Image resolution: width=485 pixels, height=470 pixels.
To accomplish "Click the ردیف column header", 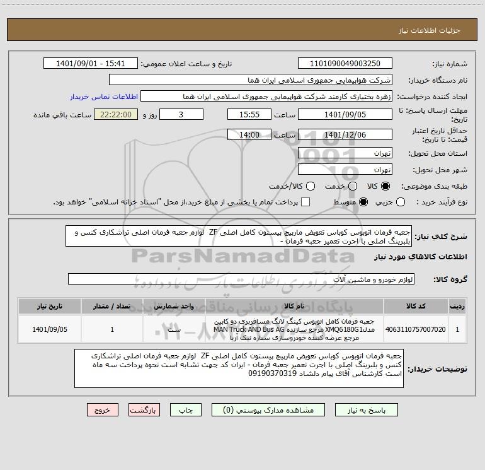I will coord(457,306).
